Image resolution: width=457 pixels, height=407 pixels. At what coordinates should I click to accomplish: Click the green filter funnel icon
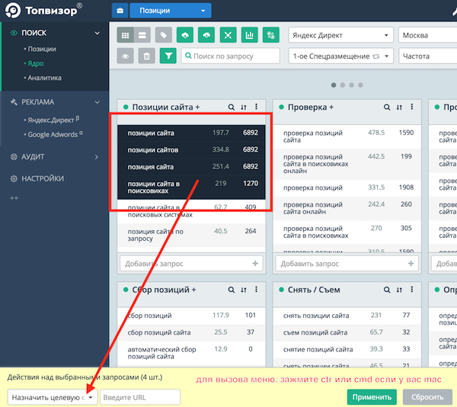tap(168, 56)
